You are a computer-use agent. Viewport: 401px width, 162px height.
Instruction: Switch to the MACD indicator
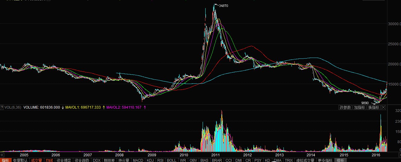click(138, 160)
